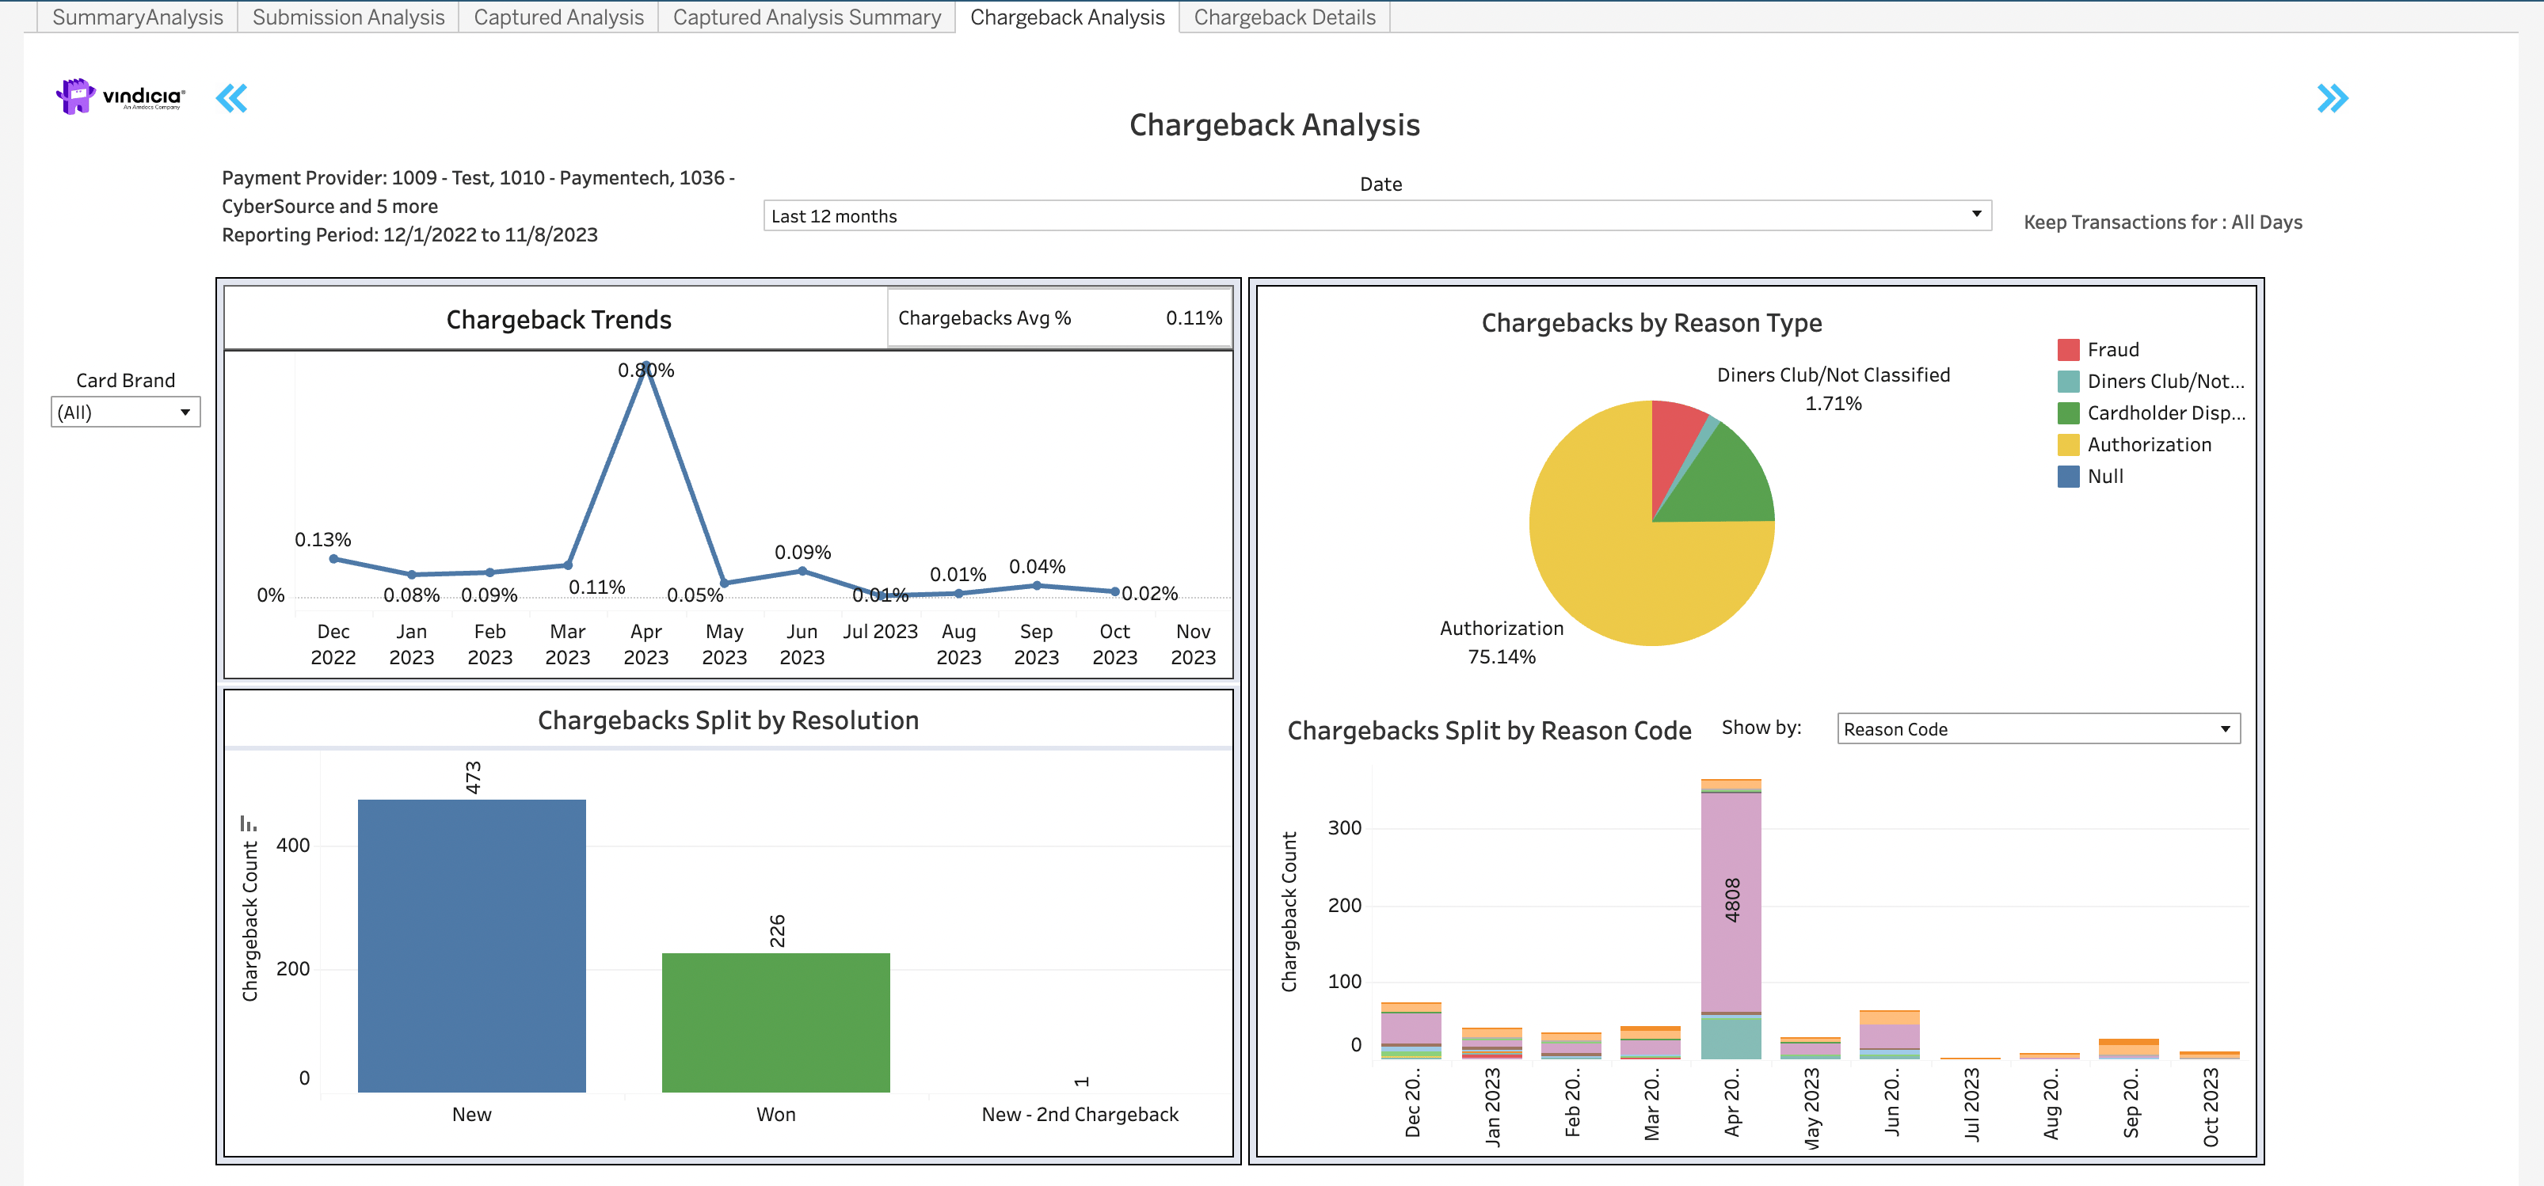Click sort icon beside Chargeback Count axis
Image resolution: width=2544 pixels, height=1186 pixels.
tap(248, 823)
